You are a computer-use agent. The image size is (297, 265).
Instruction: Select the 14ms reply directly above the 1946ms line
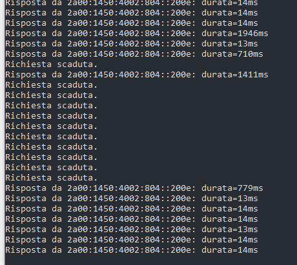click(x=132, y=23)
